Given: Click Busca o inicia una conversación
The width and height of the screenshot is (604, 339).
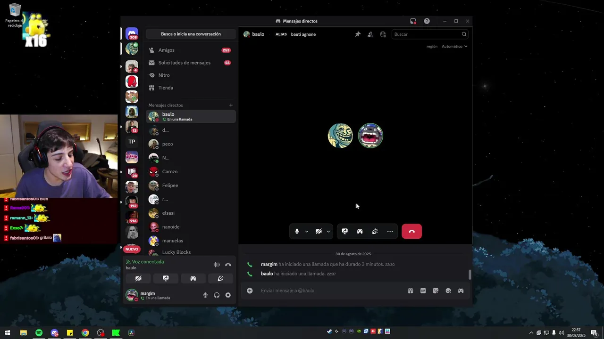Looking at the screenshot, I should [x=191, y=34].
